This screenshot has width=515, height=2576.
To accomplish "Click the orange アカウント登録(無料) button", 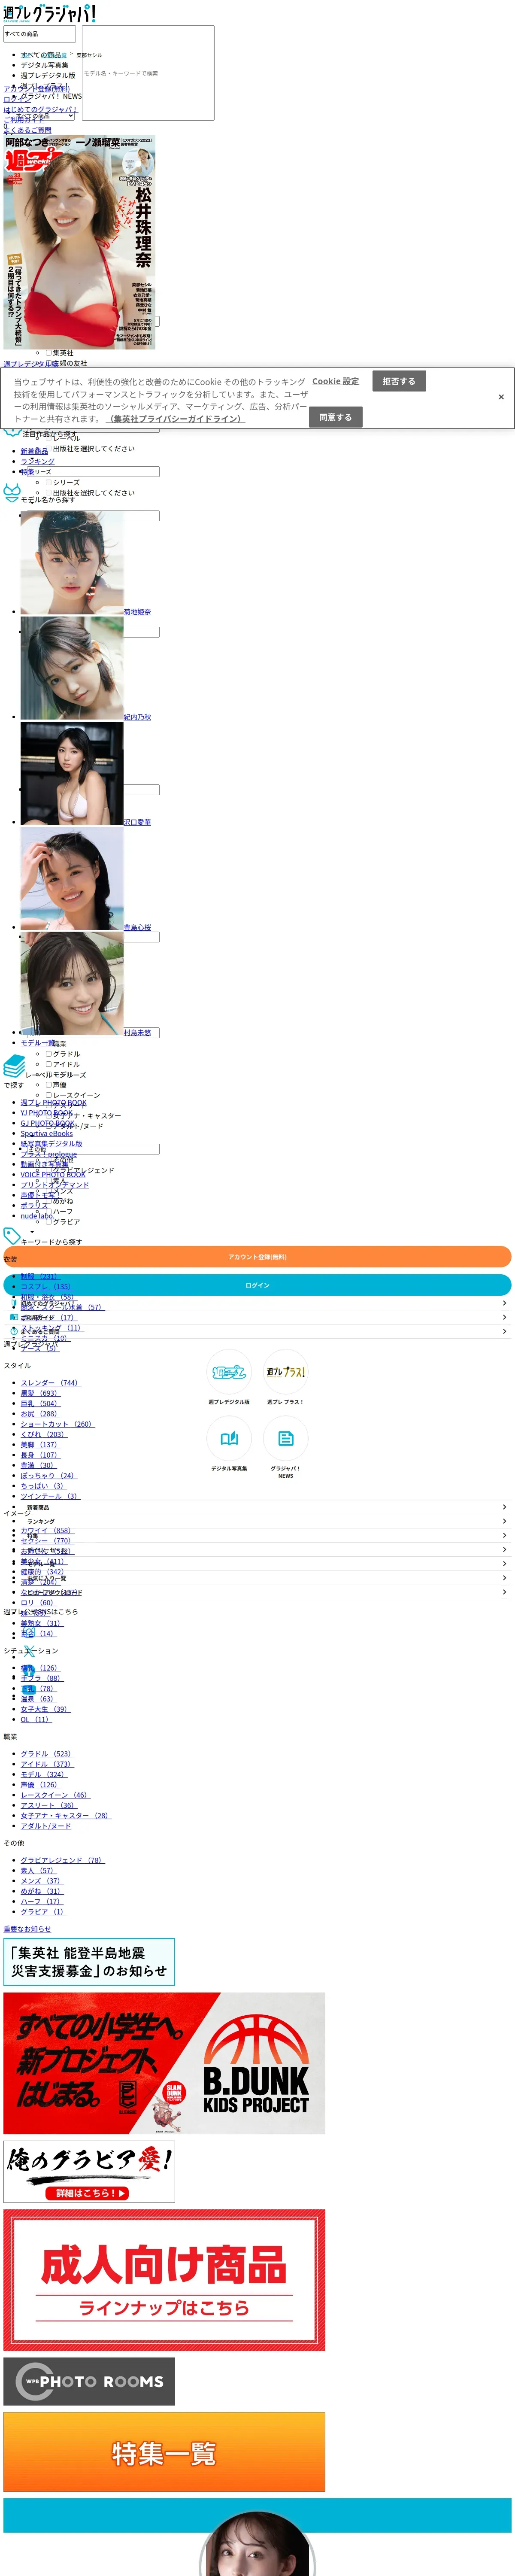I will [257, 1257].
